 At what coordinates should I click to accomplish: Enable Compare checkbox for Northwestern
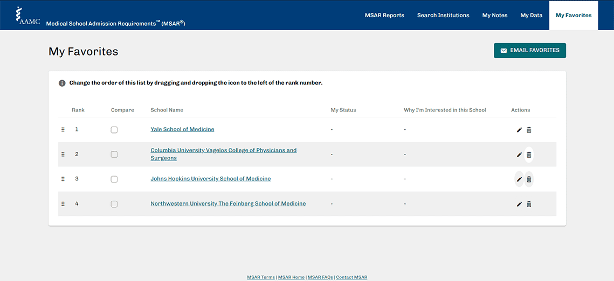pyautogui.click(x=114, y=204)
